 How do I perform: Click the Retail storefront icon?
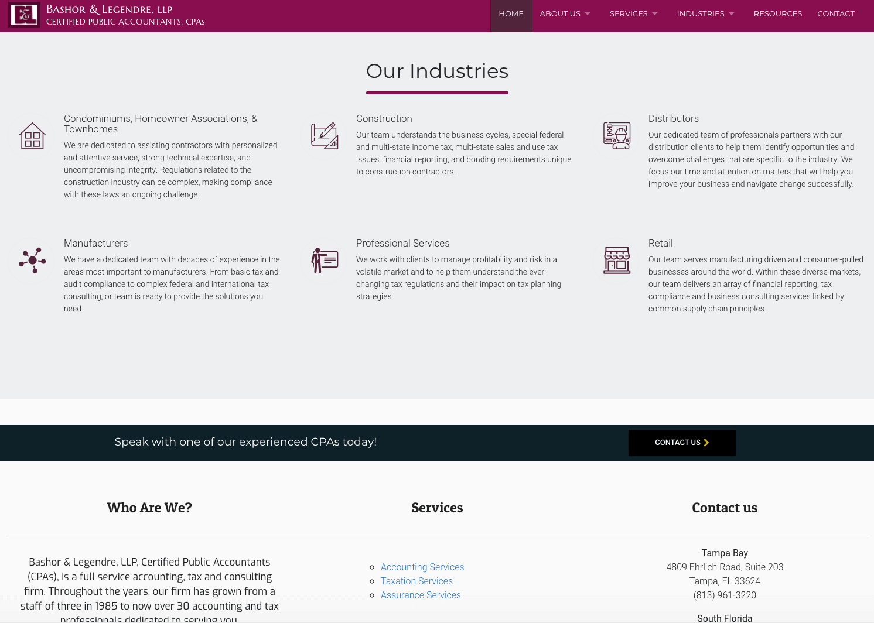pyautogui.click(x=617, y=261)
